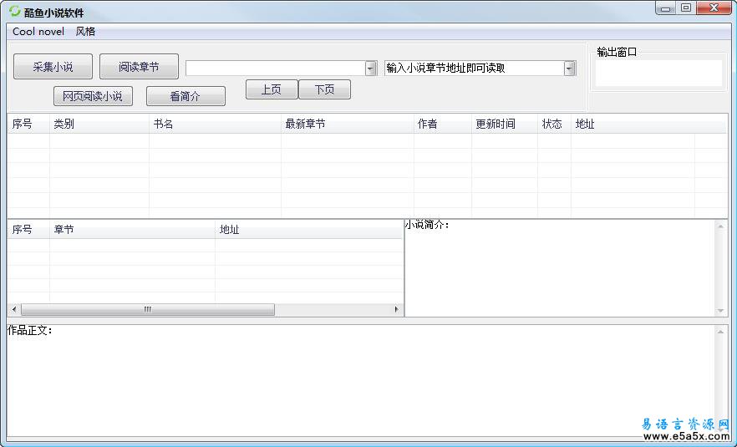The width and height of the screenshot is (737, 447).
Task: Go to next page with 下页
Action: (x=325, y=89)
